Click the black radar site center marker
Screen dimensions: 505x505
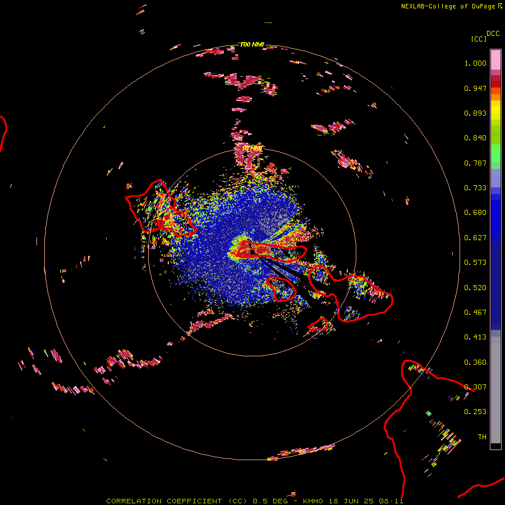click(252, 252)
